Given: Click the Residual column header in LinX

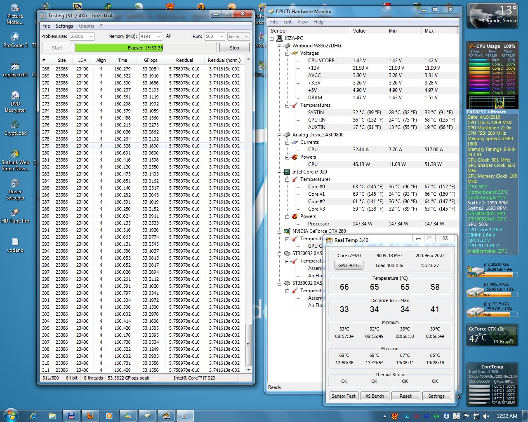Looking at the screenshot, I should 184,60.
